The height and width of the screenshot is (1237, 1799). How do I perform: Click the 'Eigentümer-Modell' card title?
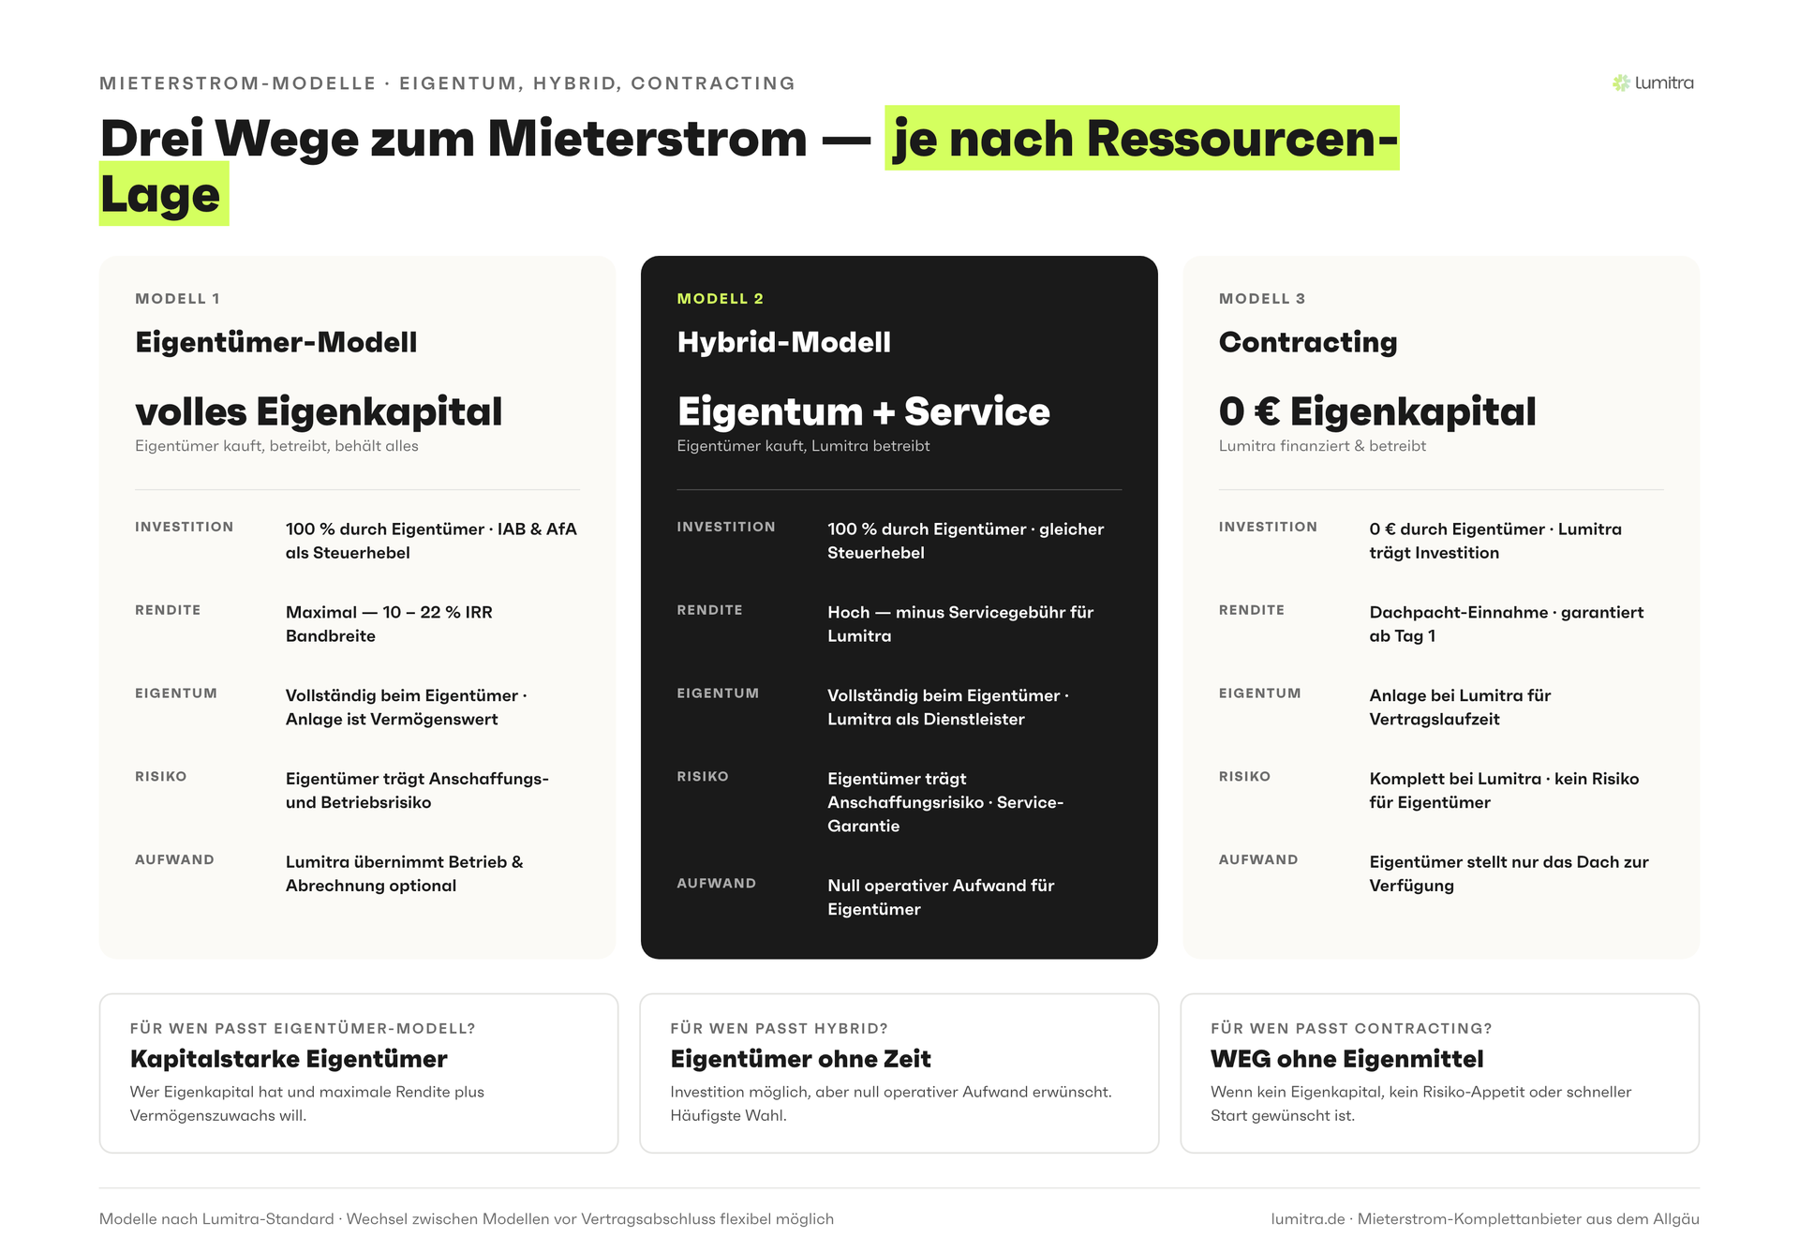[276, 342]
